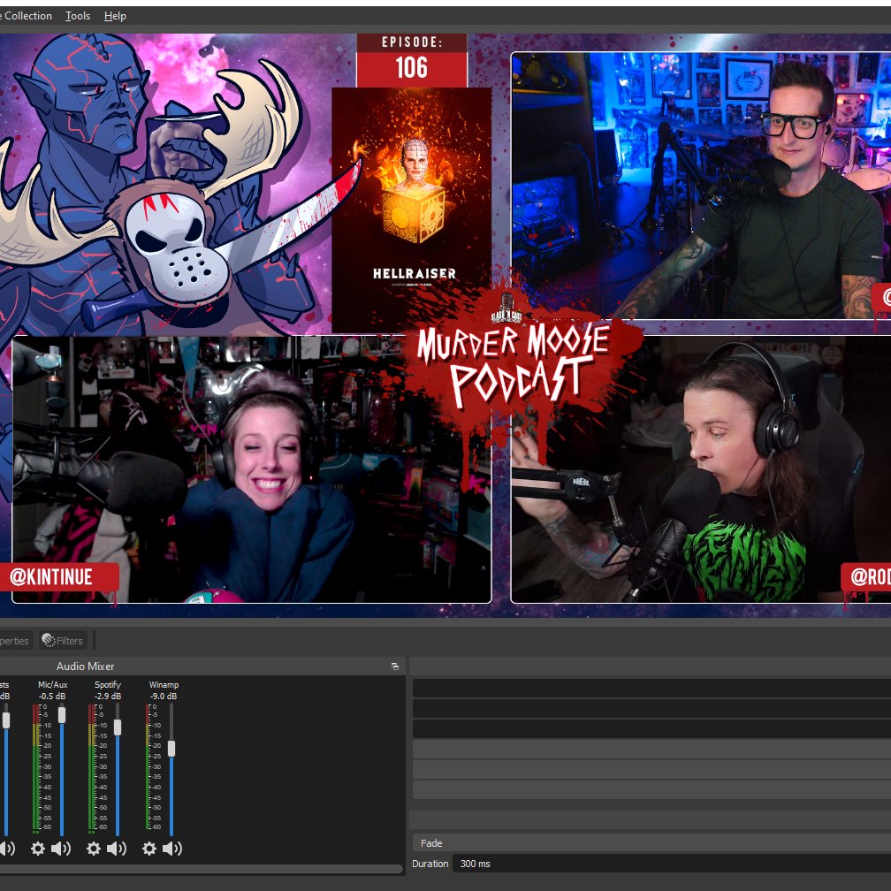
Task: Open the gear settings for Winamp audio source
Action: [x=148, y=849]
